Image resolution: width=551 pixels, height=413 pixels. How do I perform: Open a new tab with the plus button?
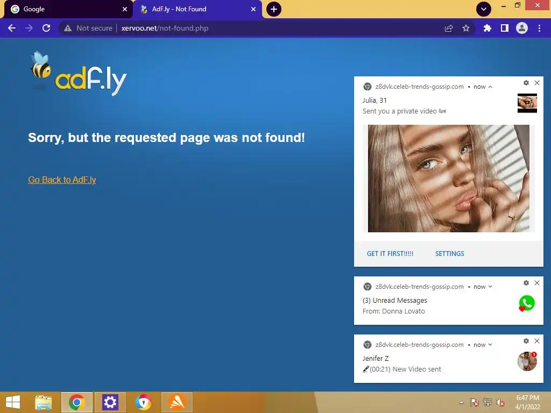(x=274, y=9)
